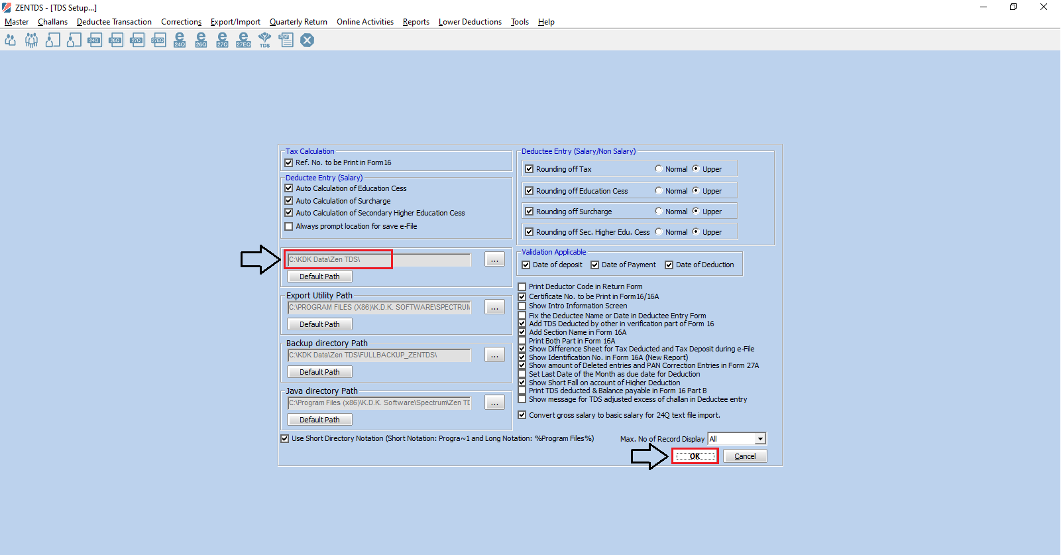Open the Quarterly Return menu
The width and height of the screenshot is (1061, 555).
click(x=298, y=22)
